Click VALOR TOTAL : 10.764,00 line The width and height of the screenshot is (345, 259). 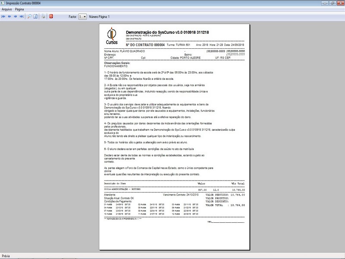[225, 205]
